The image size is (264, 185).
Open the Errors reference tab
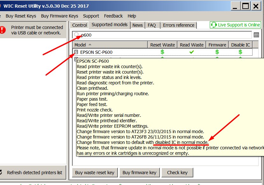click(x=179, y=25)
